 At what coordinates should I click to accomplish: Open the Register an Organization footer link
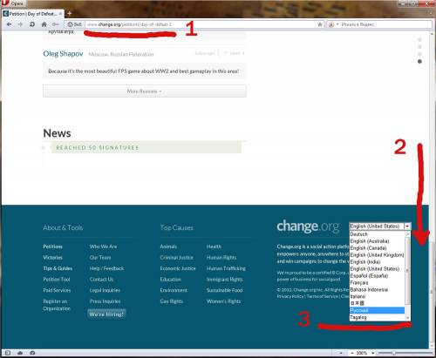(x=57, y=305)
